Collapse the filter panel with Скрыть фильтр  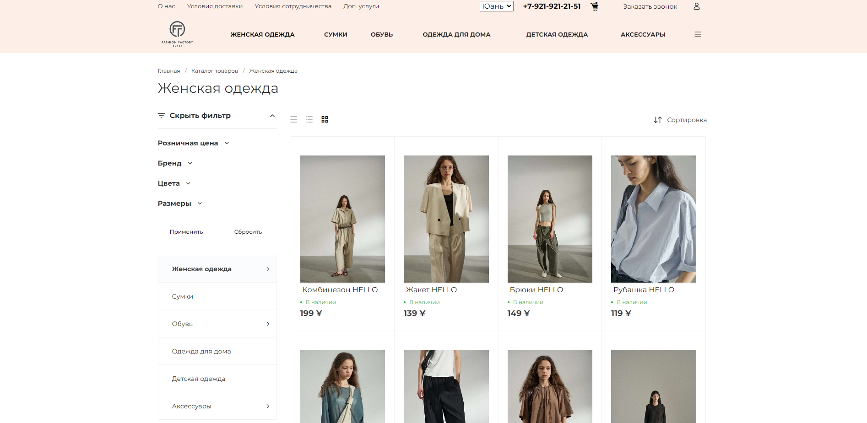coord(200,115)
